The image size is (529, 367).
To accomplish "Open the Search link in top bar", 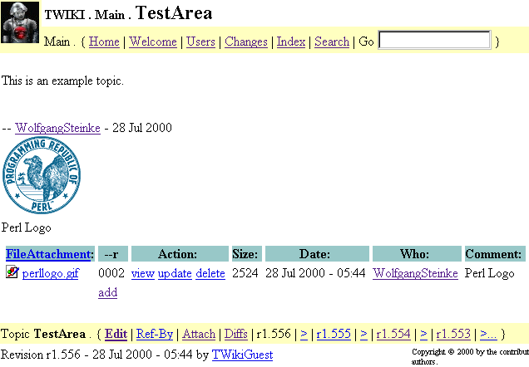I will 332,42.
